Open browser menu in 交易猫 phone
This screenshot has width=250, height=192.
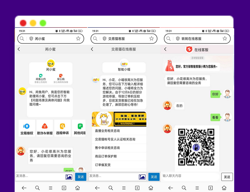[124, 188]
